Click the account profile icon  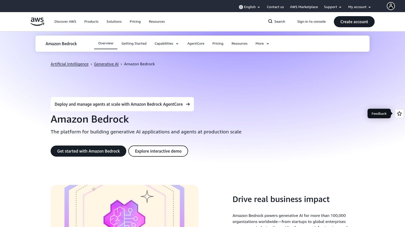point(391,6)
